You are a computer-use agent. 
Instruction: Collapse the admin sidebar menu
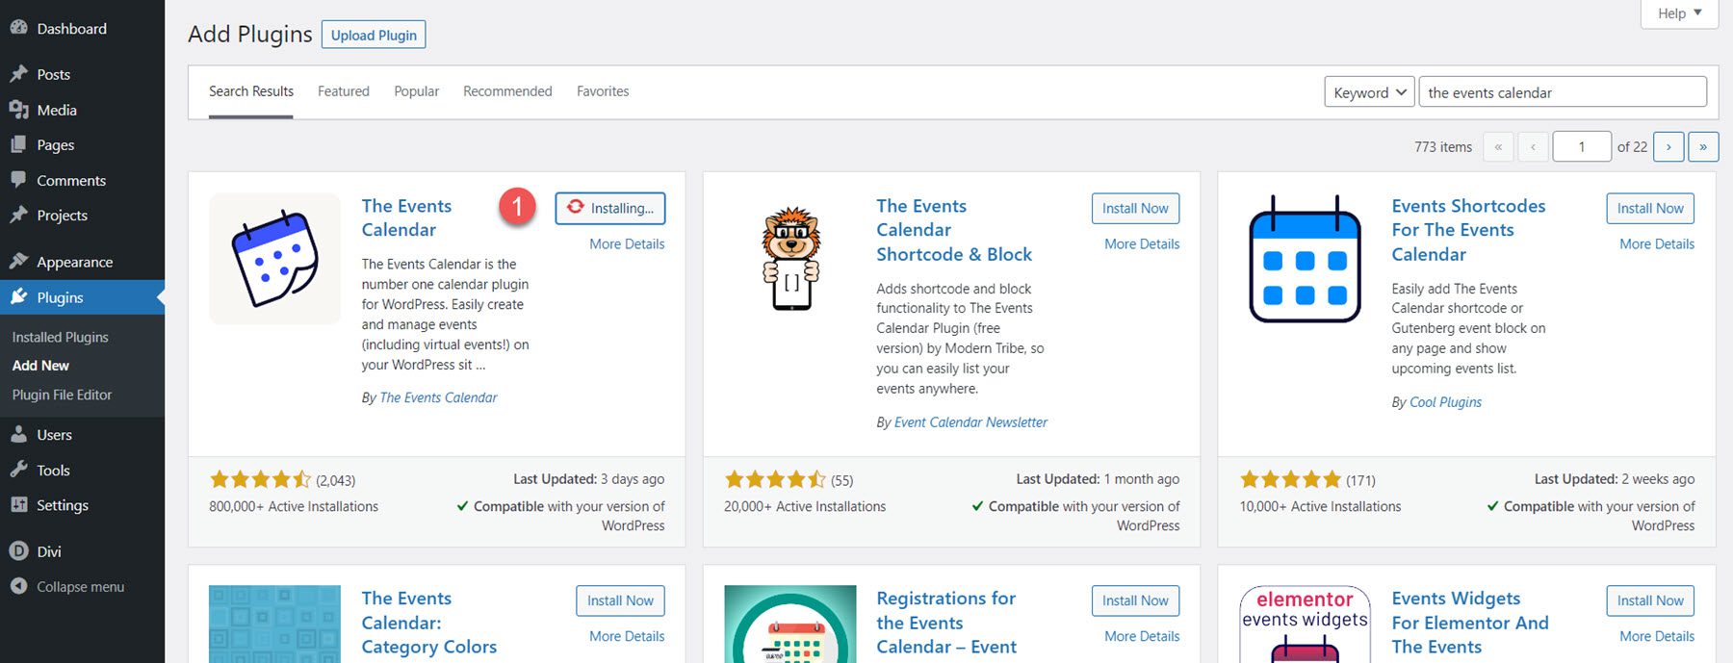(x=17, y=586)
